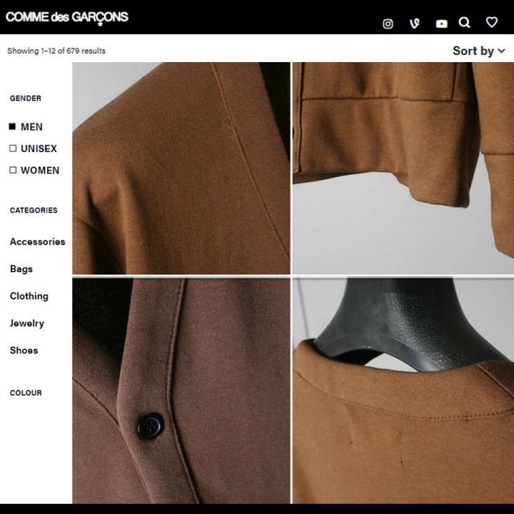Image resolution: width=514 pixels, height=514 pixels.
Task: View wishlist heart icon
Action: click(492, 22)
